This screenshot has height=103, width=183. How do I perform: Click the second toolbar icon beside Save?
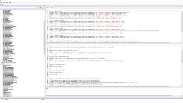[x=3, y=4]
